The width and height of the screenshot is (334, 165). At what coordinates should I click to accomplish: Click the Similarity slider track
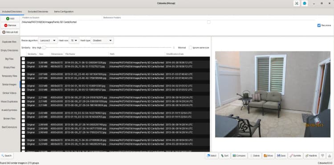point(109,47)
